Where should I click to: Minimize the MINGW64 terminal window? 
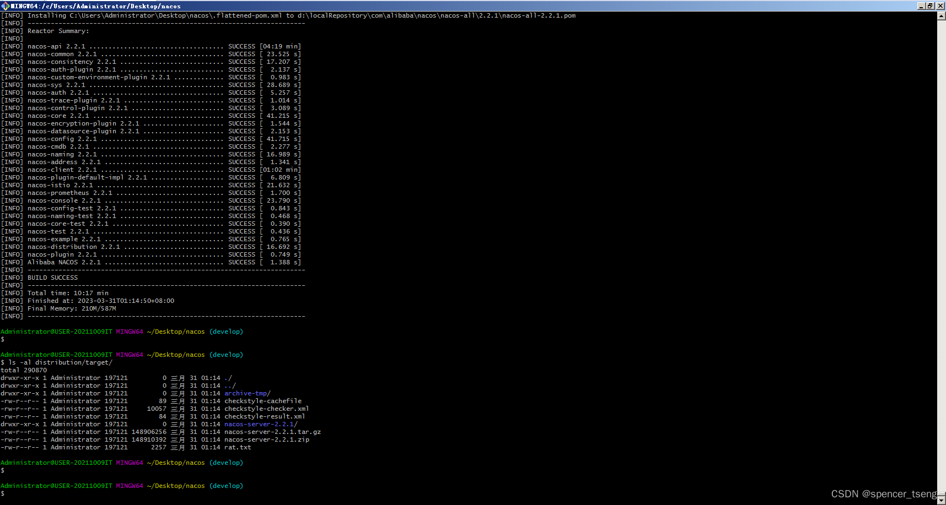tap(922, 6)
